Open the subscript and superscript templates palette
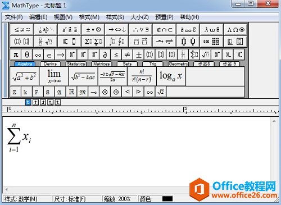The height and width of the screenshot is (205, 281). click(70, 42)
